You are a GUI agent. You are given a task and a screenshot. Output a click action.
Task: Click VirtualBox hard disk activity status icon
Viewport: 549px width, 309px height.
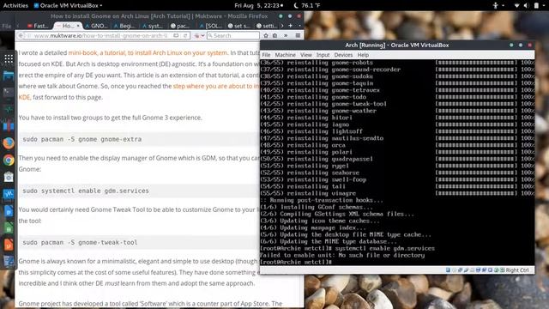pyautogui.click(x=448, y=270)
